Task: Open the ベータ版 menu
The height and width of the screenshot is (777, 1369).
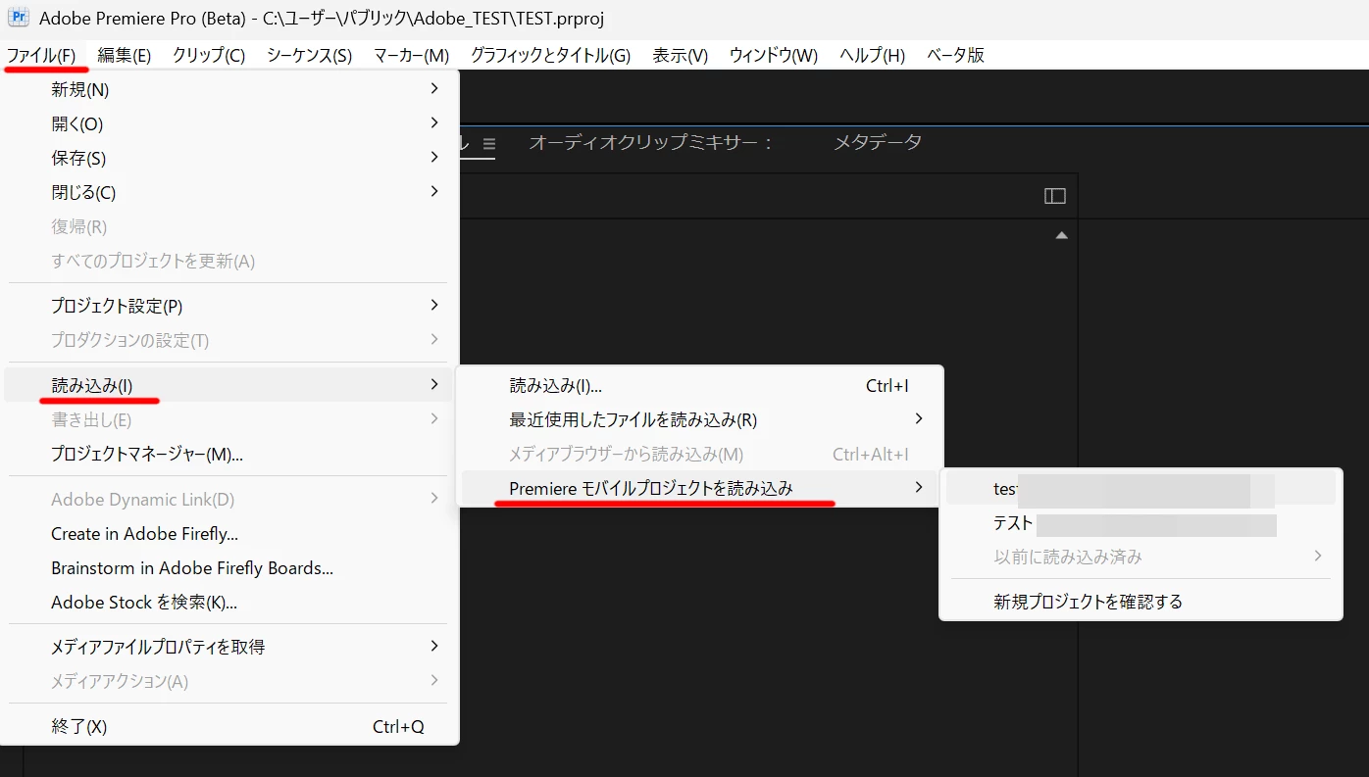Action: pyautogui.click(x=956, y=56)
